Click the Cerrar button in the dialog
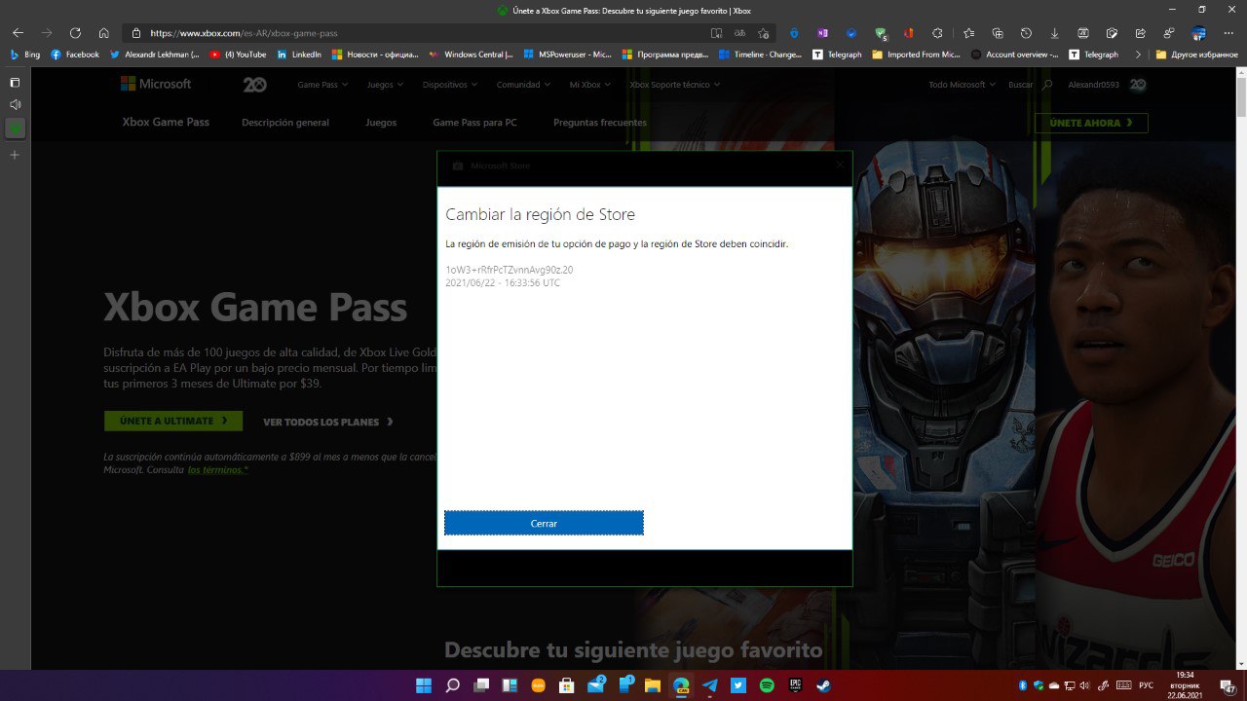 [x=544, y=523]
